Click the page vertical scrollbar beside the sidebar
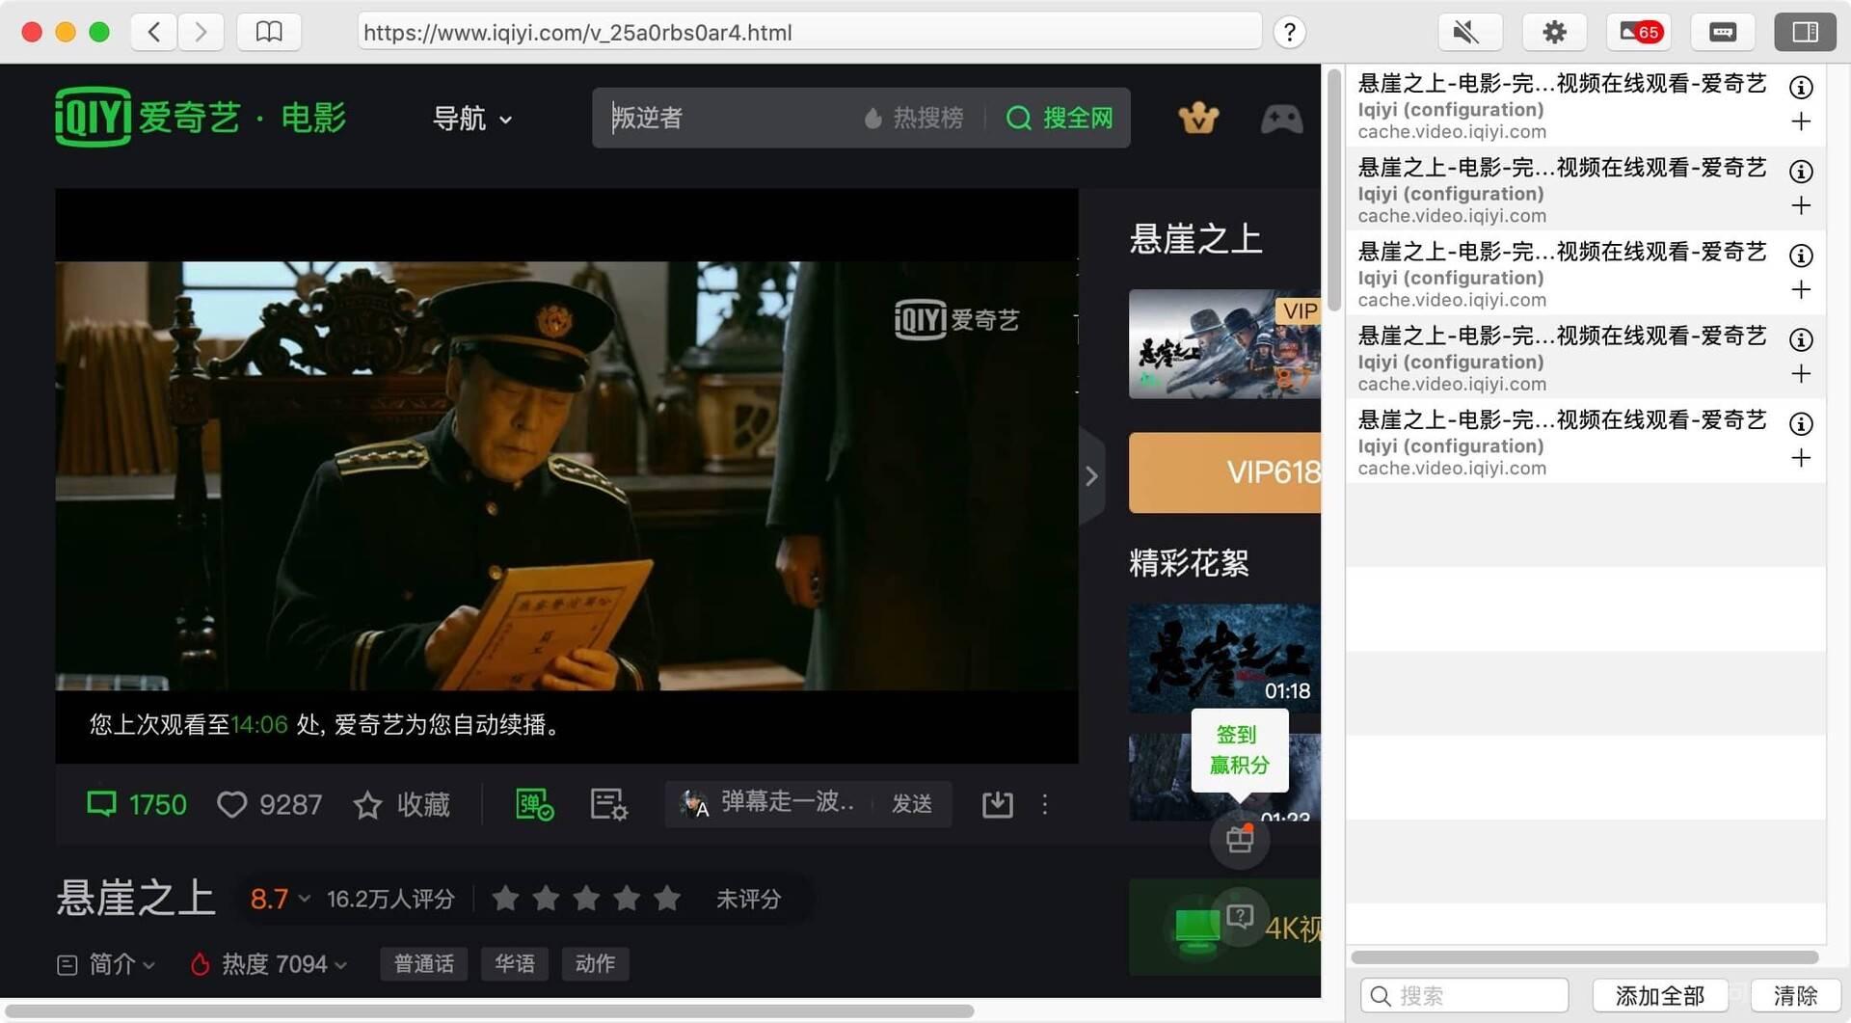The image size is (1851, 1023). tap(1334, 190)
